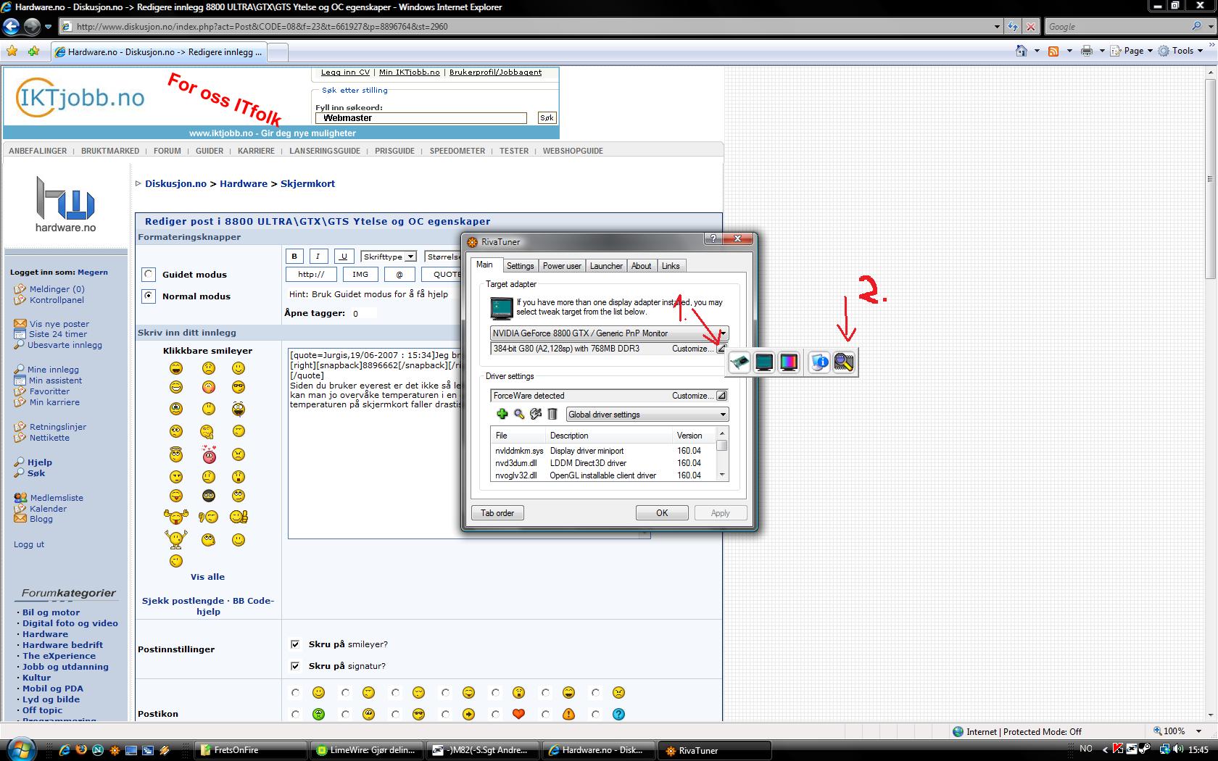Image resolution: width=1218 pixels, height=761 pixels.
Task: Click the IE Stop button
Action: (1031, 27)
